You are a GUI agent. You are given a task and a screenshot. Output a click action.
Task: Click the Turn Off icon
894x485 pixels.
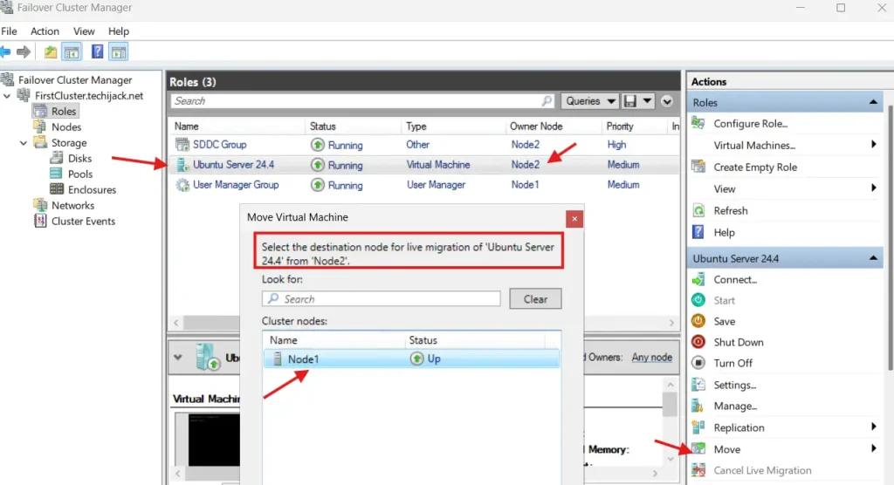(698, 363)
